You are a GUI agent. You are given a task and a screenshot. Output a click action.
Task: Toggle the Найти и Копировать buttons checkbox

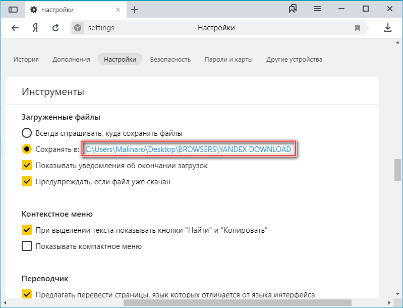(27, 230)
